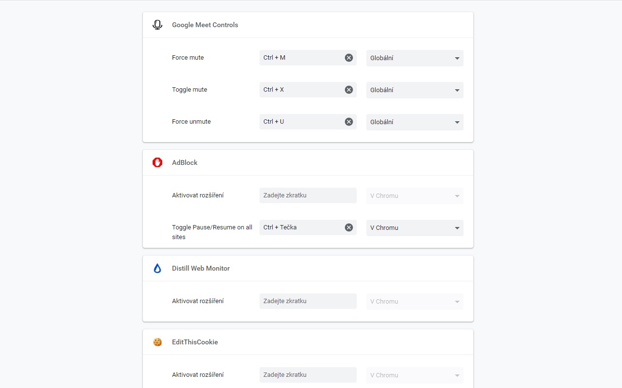The image size is (622, 388).
Task: Click Distill Web Monitor's Aktivovat rozšíření label
Action: pyautogui.click(x=198, y=301)
